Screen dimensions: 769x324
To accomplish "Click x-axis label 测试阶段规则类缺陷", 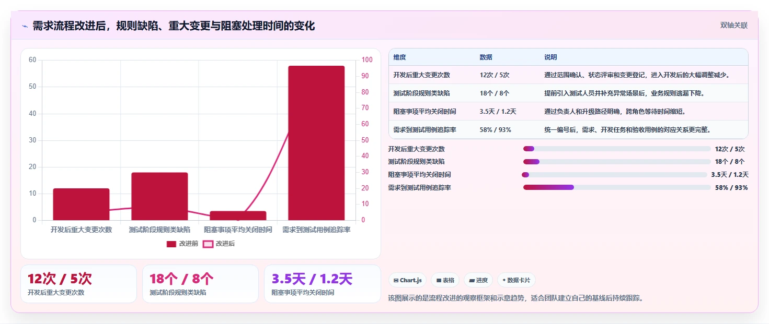I will (159, 230).
